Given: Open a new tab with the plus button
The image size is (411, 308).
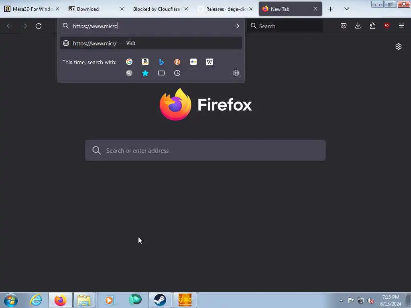Looking at the screenshot, I should click(331, 9).
